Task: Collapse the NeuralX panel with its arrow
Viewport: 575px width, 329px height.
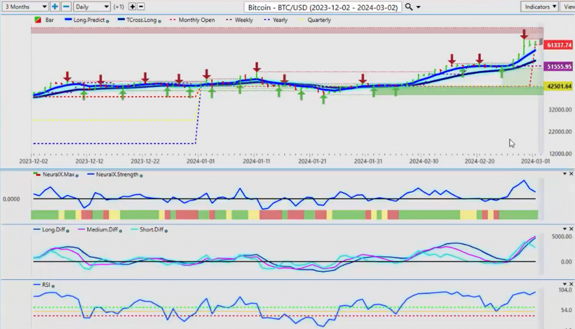Action: tap(565, 174)
